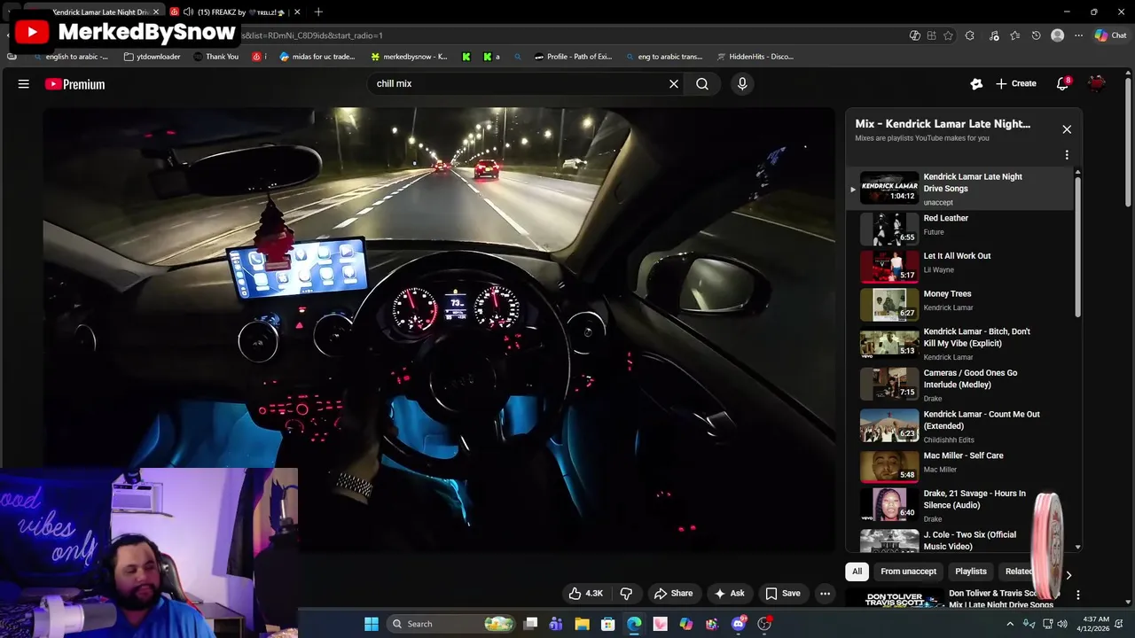1135x638 pixels.
Task: Select the Playlists filter chip
Action: pos(970,572)
